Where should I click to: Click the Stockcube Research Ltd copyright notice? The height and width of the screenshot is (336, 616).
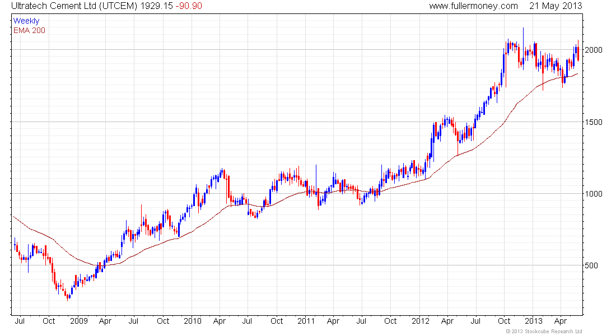[544, 332]
